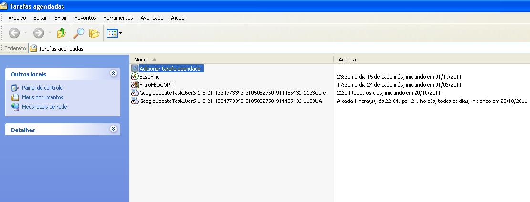
Task: Collapse the Outros locais panel
Action: [x=113, y=74]
